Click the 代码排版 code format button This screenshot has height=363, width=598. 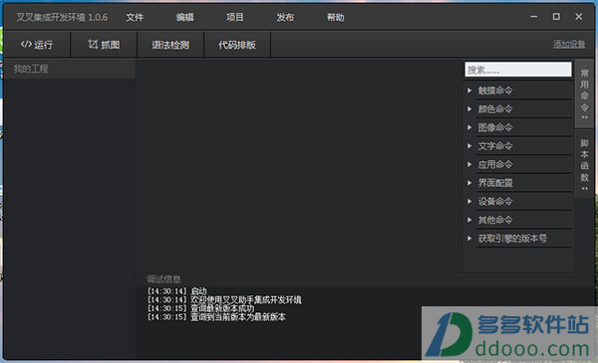[x=237, y=45]
